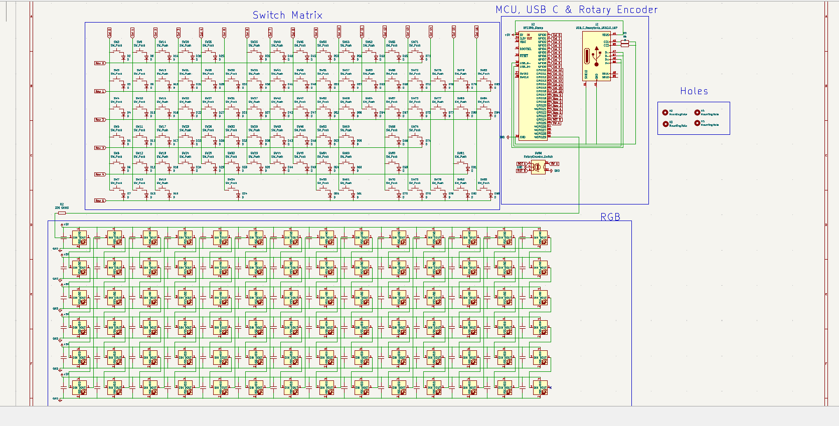The height and width of the screenshot is (426, 839).
Task: Click the ROT A label at encoder
Action: point(522,164)
